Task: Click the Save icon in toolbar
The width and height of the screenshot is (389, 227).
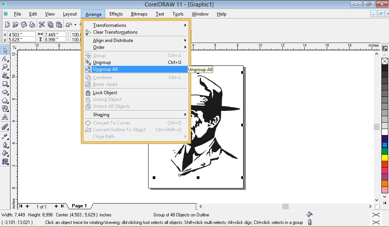Action: coord(24,25)
